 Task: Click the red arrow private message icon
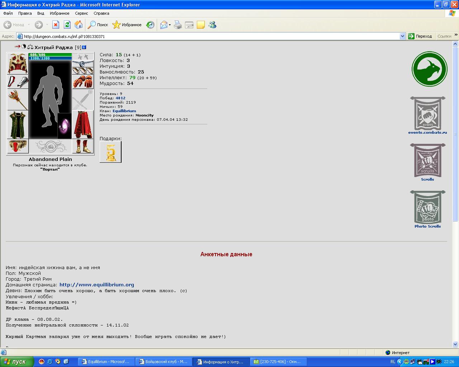[x=18, y=47]
